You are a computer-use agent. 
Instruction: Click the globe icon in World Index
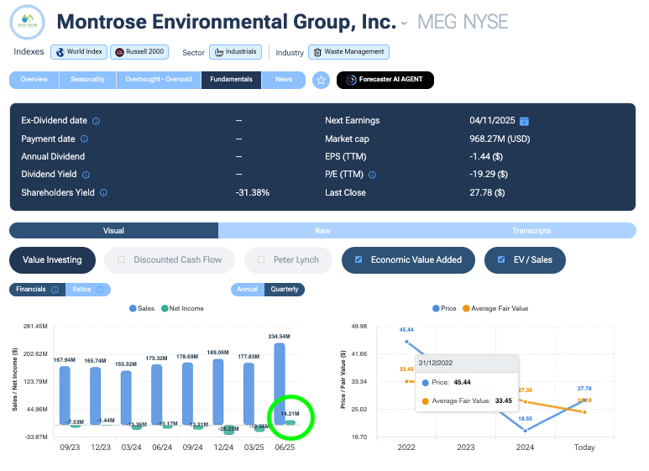(x=60, y=52)
